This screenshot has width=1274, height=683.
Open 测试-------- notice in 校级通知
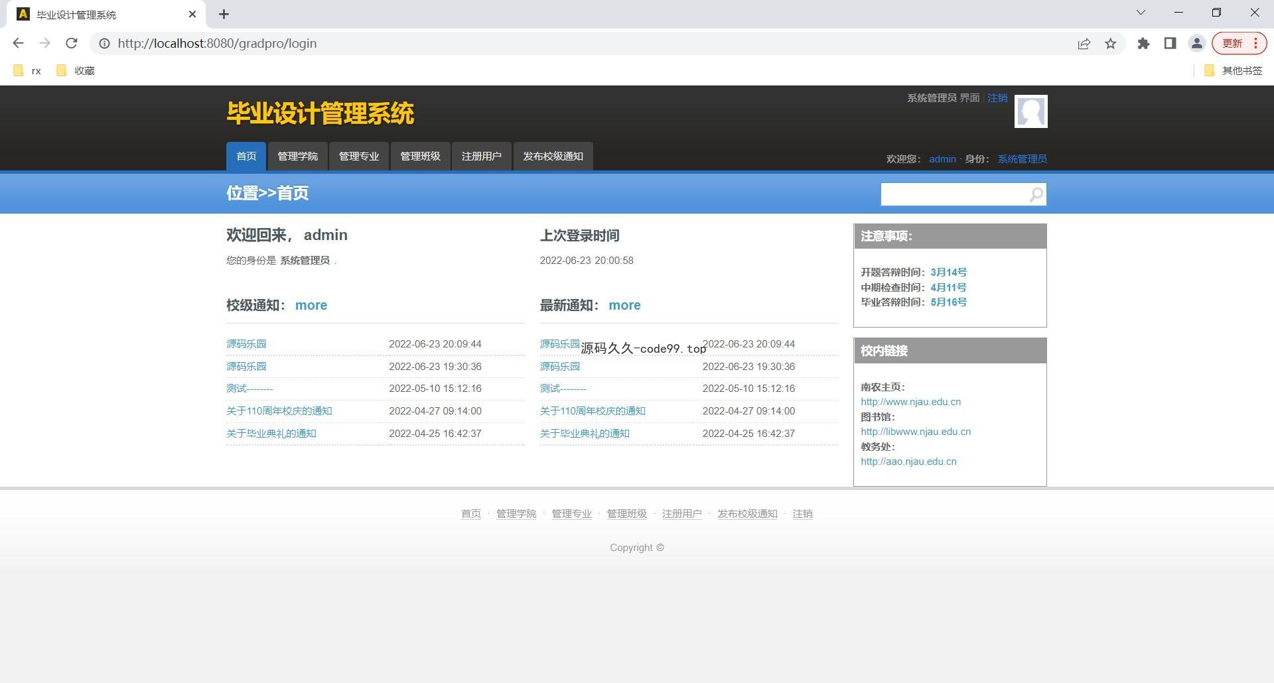tap(249, 389)
